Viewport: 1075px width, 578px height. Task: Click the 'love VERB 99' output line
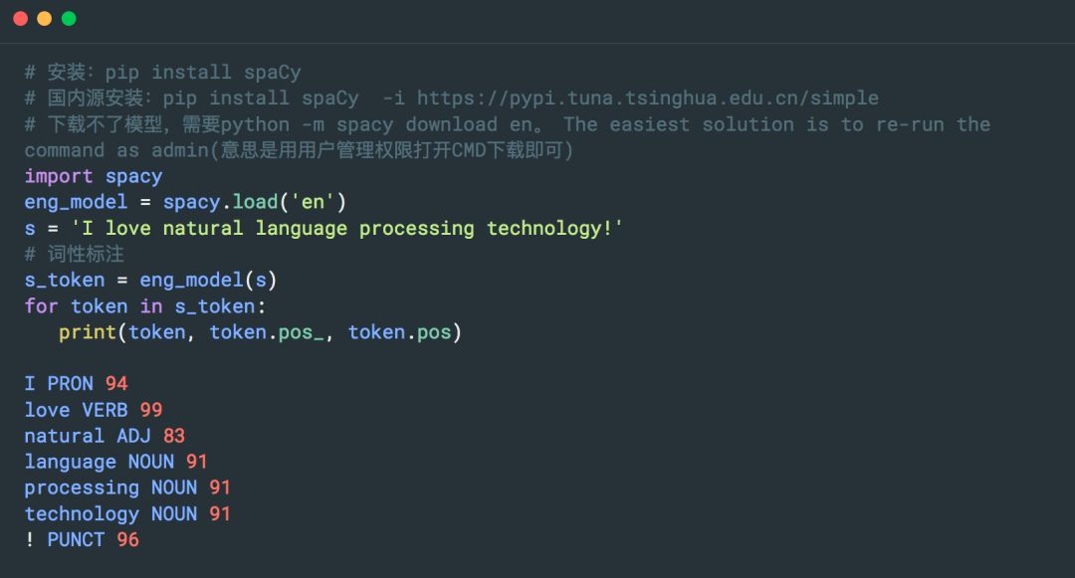(94, 409)
